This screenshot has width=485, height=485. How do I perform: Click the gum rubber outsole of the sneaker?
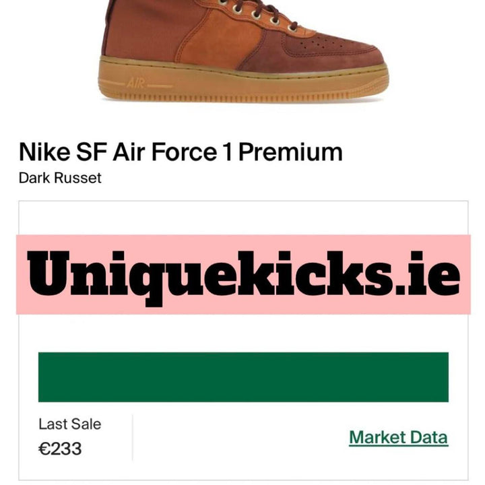coord(243,84)
